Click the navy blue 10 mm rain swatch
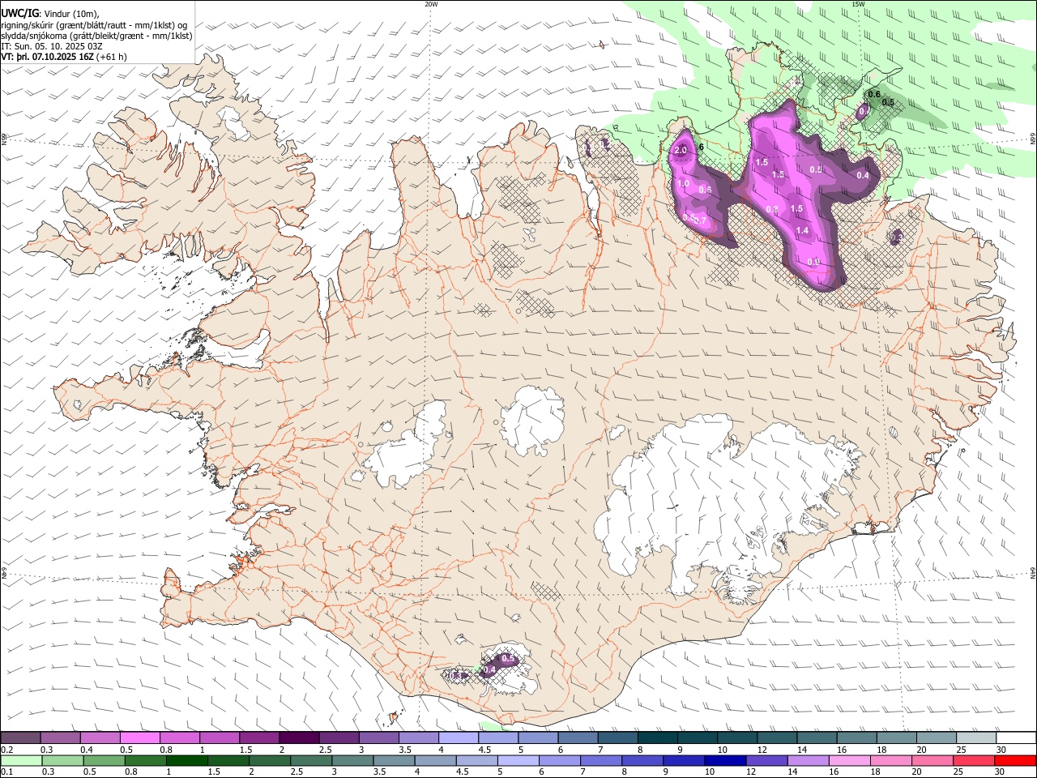 [x=725, y=760]
